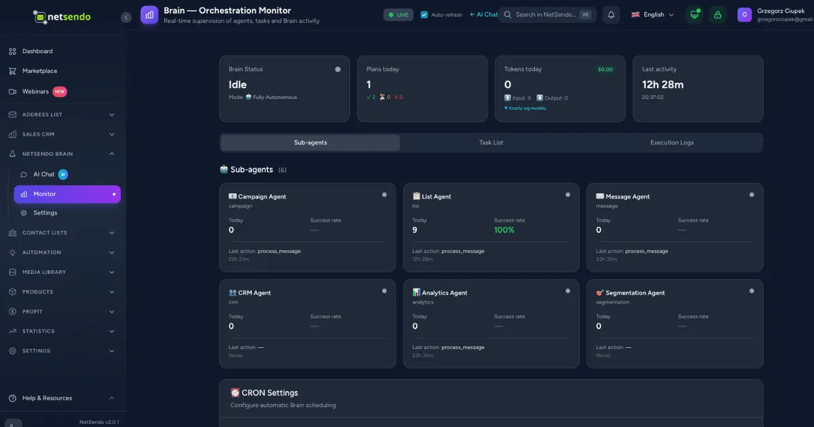
Task: Click the Sub-agents robot heading icon
Action: [x=224, y=169]
